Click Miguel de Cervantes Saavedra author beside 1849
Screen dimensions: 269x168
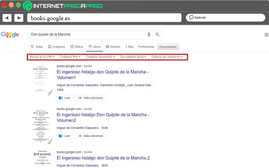tap(78, 128)
